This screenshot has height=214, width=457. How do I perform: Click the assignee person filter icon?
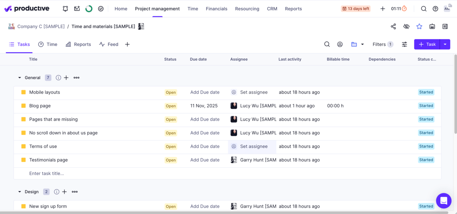click(340, 44)
